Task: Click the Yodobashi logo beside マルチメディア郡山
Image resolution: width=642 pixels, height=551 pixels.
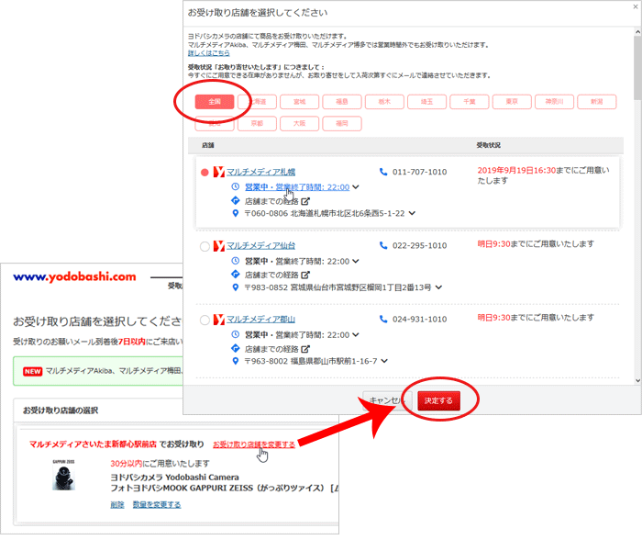Action: (219, 320)
